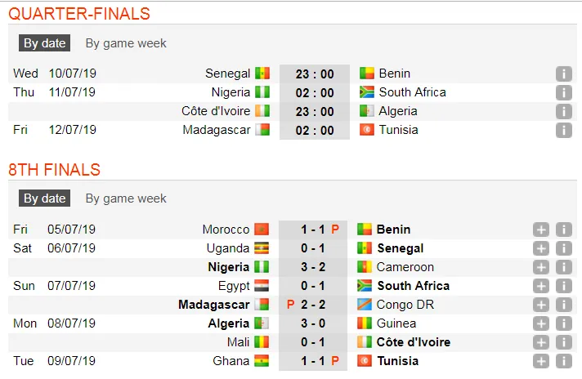Open Senegal team link in quarter-finals
This screenshot has width=582, height=379.
pyautogui.click(x=227, y=74)
